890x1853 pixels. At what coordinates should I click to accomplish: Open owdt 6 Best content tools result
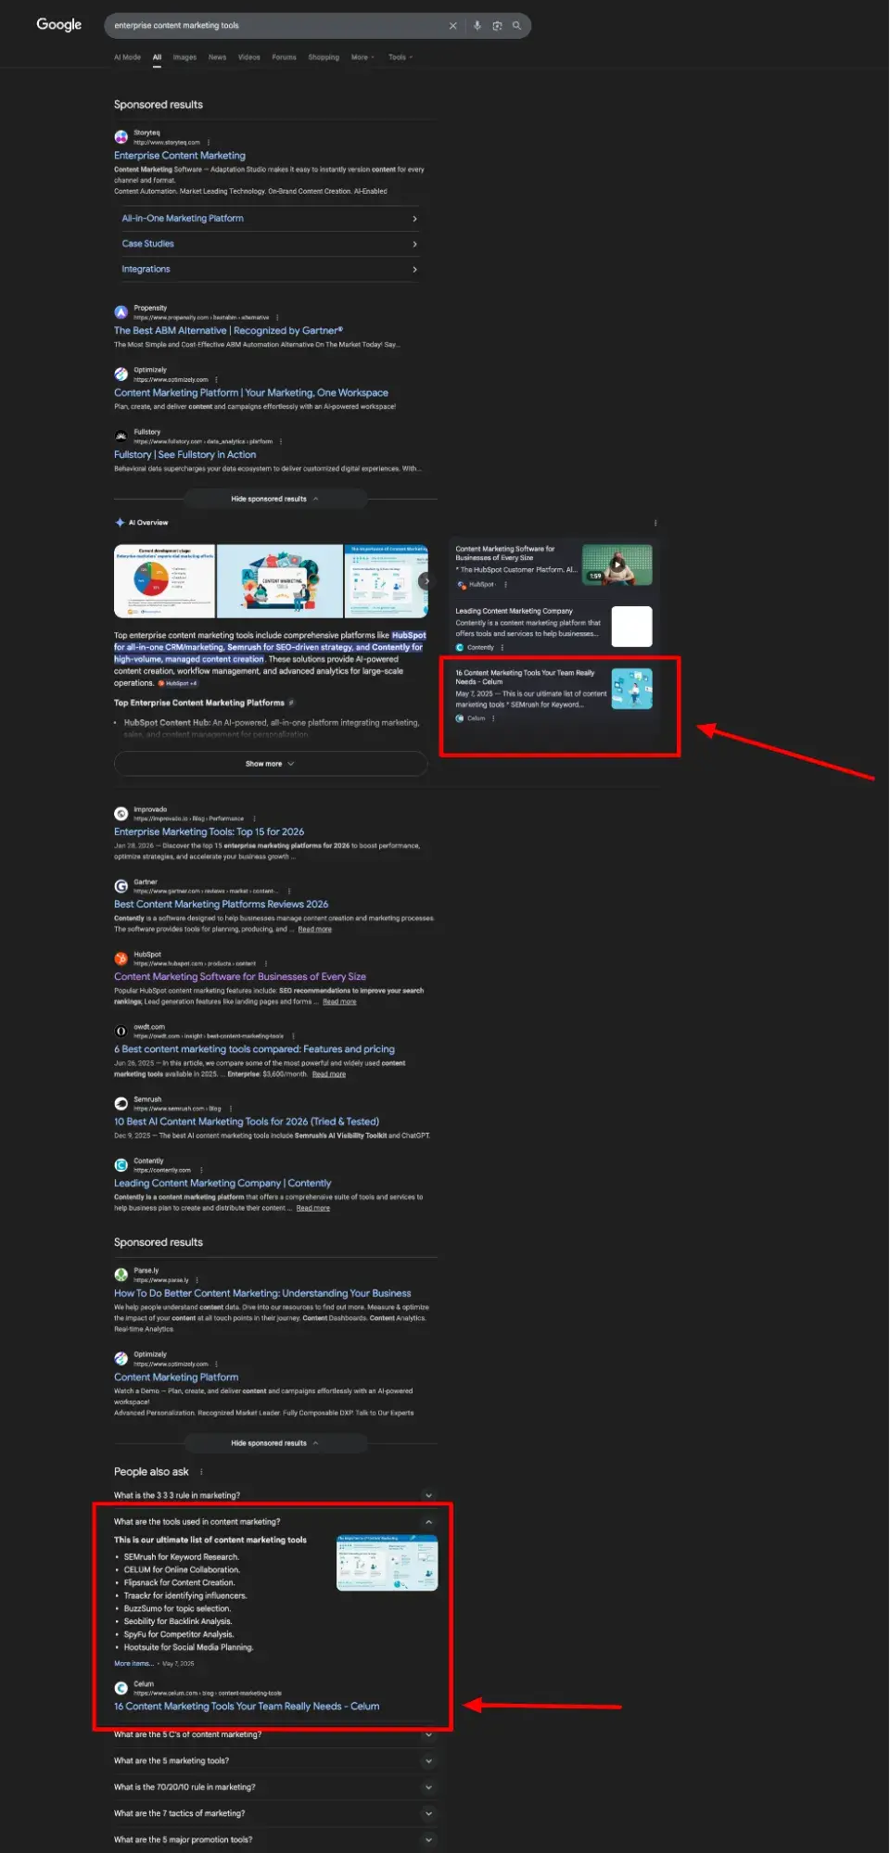pos(254,1049)
